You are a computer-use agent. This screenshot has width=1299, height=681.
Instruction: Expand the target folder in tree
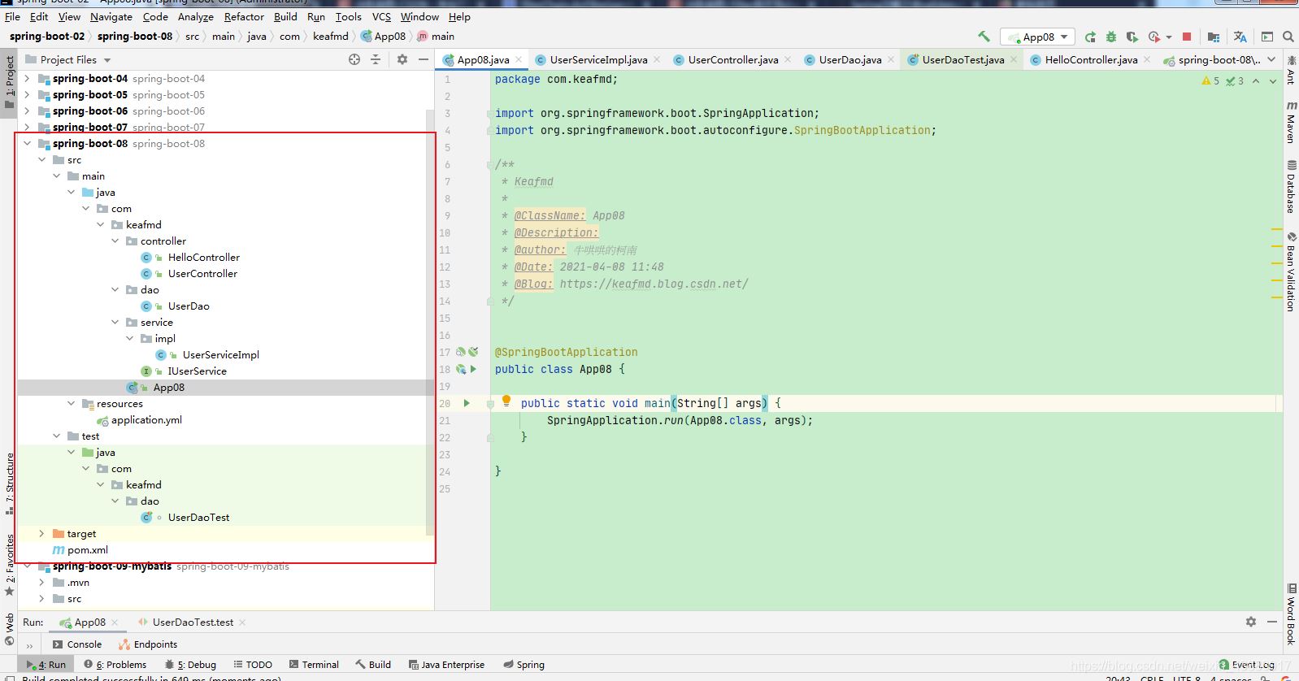pyautogui.click(x=42, y=534)
